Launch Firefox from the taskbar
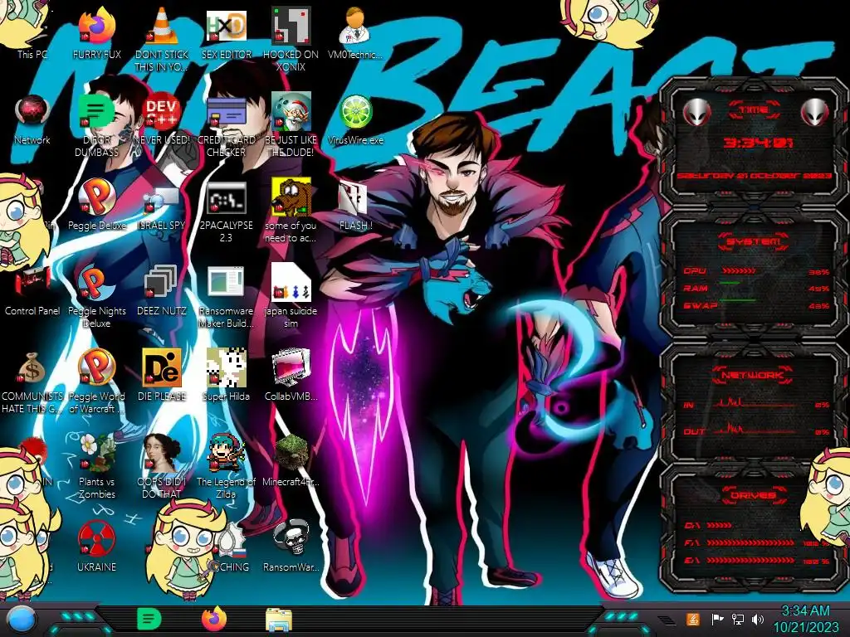The width and height of the screenshot is (850, 637). point(213,619)
